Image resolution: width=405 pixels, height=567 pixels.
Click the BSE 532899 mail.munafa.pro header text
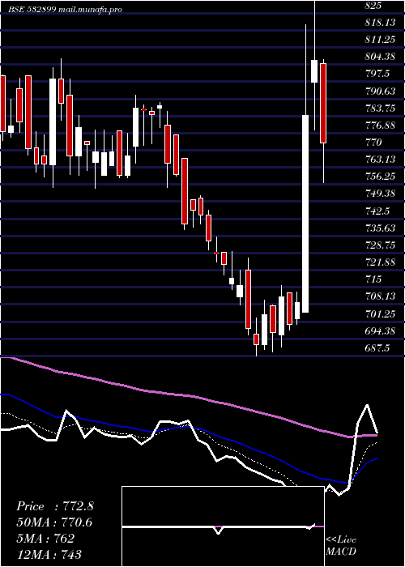point(66,10)
